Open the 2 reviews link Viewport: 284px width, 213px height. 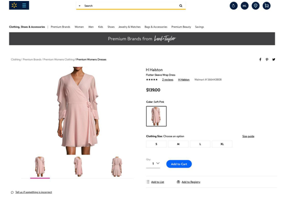coord(167,80)
